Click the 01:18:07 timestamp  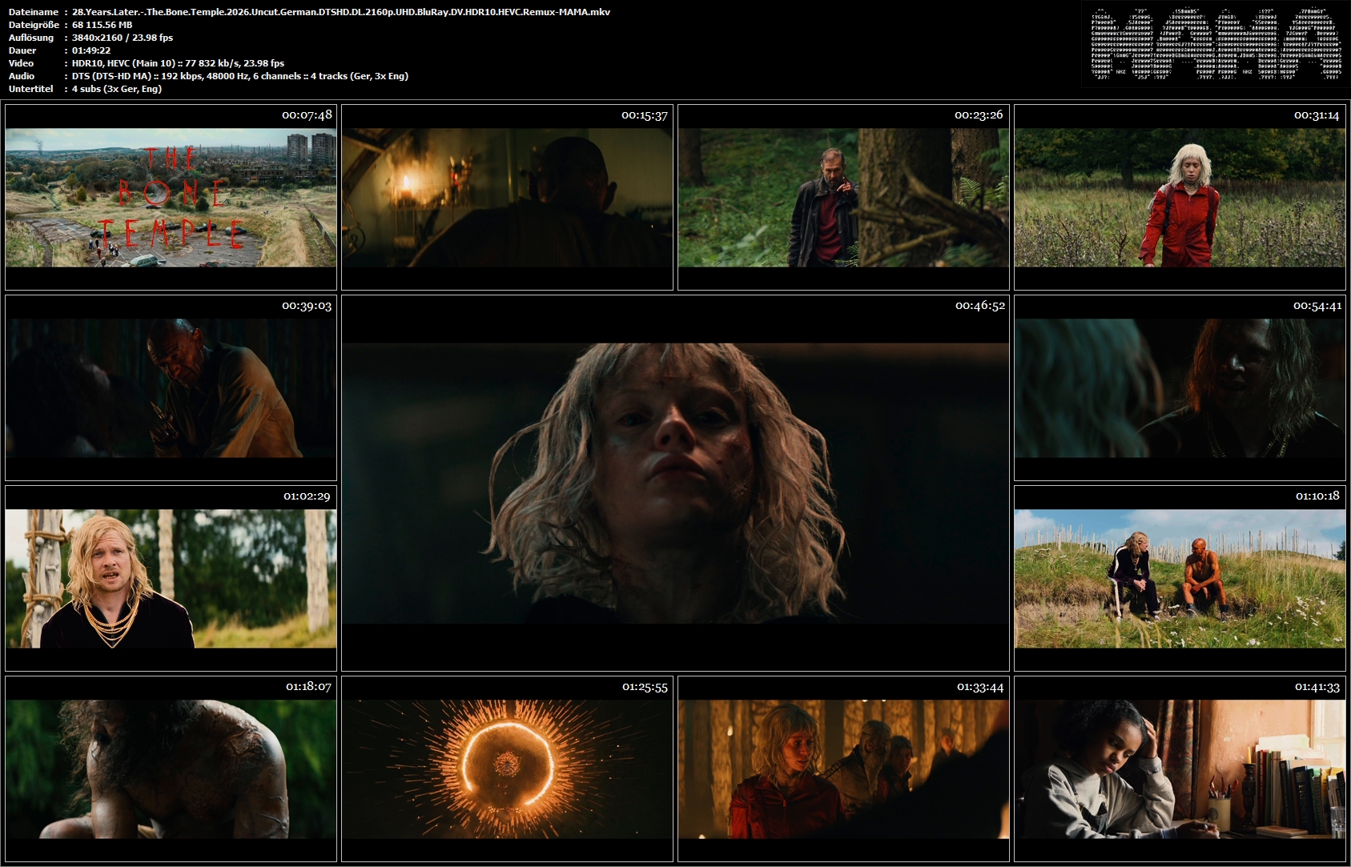(308, 687)
